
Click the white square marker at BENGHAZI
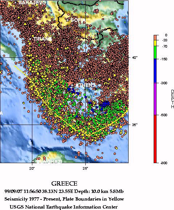point(33,162)
